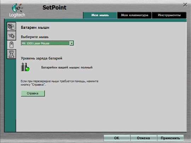
Task: Select the battery status sidebar icon
Action: pyautogui.click(x=11, y=45)
